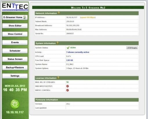The width and height of the screenshot is (148, 119).
Task: Click the 2.85 GB free disk space link
Action: pos(70,60)
